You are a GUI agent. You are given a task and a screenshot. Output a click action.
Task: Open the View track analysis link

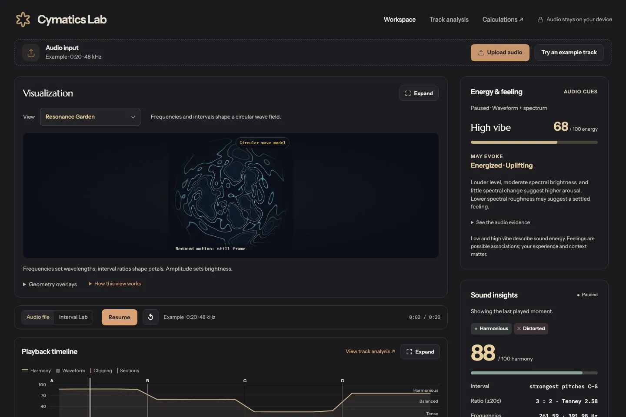pos(370,351)
